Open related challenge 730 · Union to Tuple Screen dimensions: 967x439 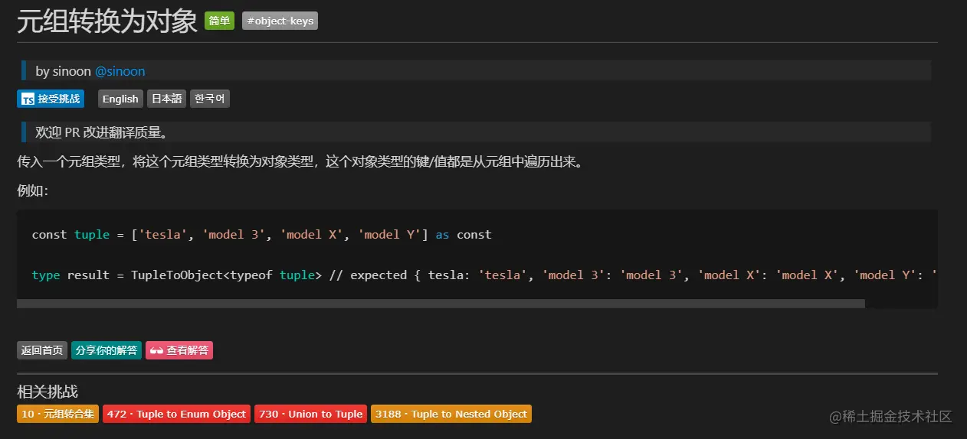coord(310,414)
